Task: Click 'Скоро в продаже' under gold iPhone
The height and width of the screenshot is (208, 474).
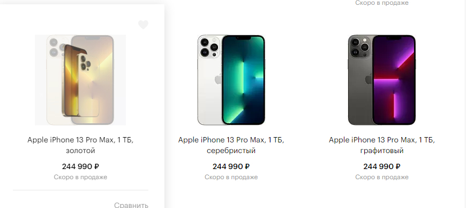Action: pos(80,177)
